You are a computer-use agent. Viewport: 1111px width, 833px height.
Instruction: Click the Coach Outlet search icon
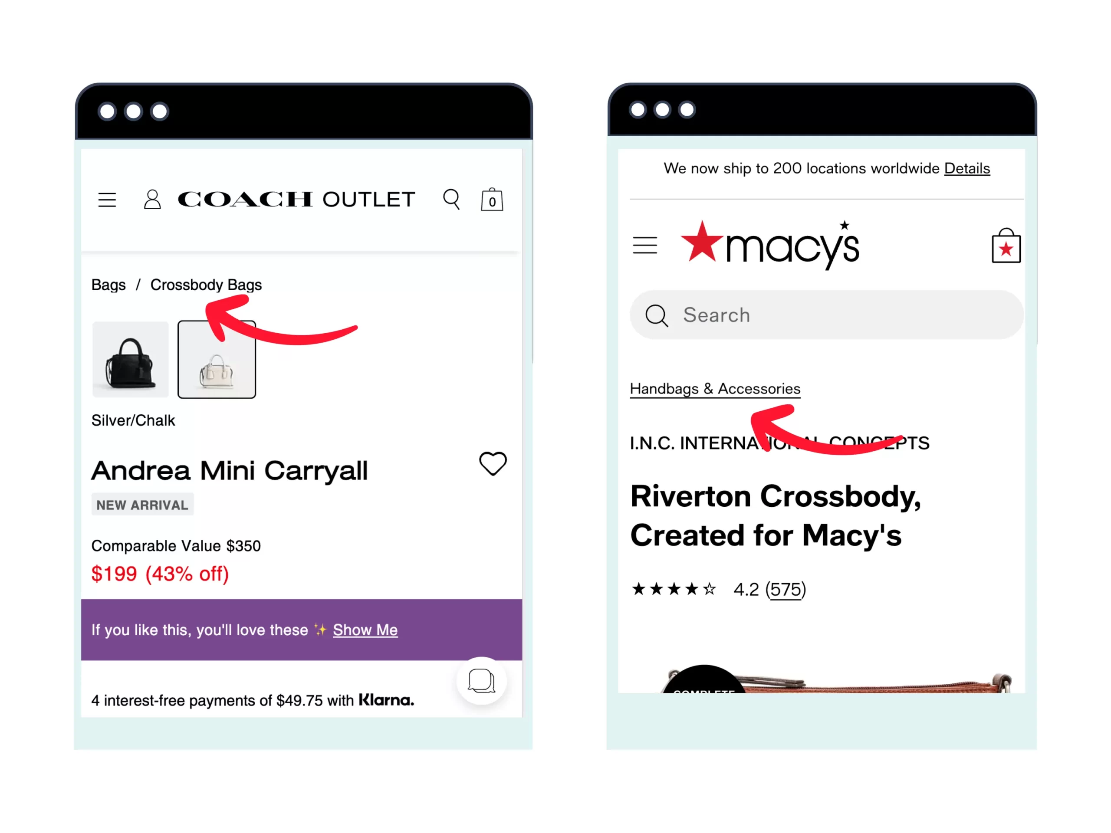click(451, 200)
